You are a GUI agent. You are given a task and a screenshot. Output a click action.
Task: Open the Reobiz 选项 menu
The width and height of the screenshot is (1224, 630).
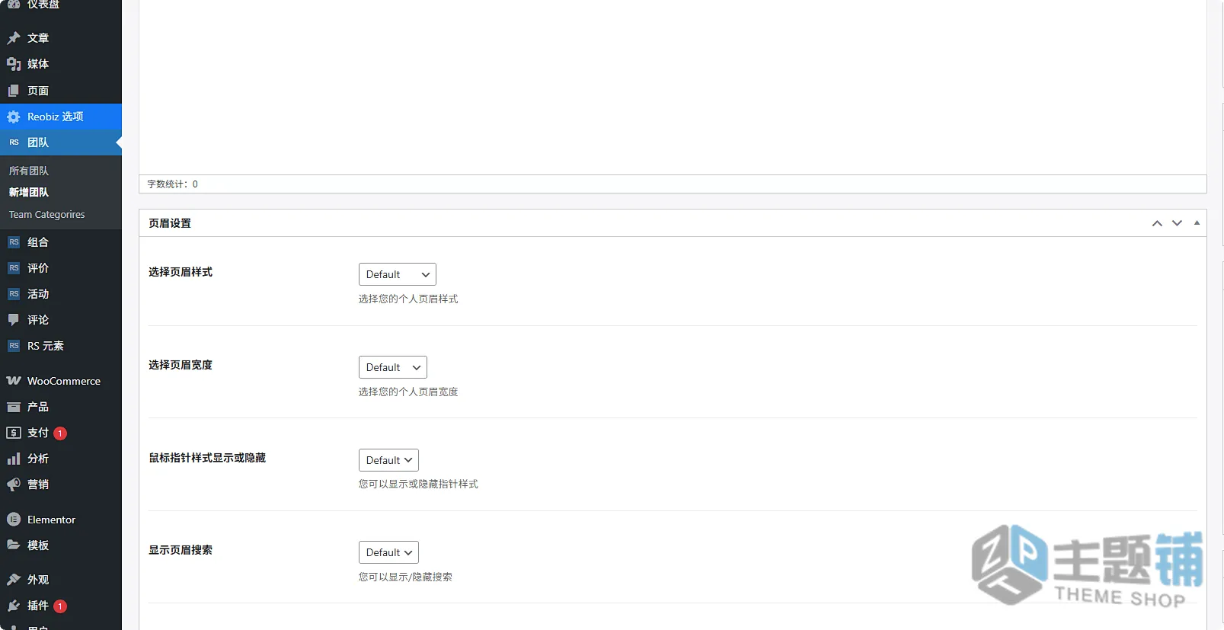61,117
